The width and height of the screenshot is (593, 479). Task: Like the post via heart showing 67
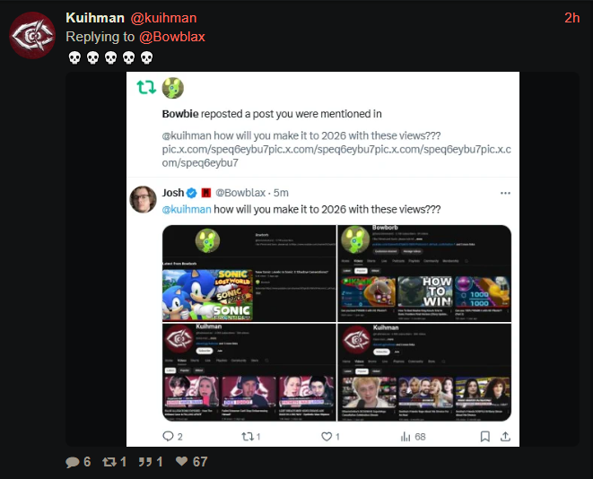tap(181, 461)
